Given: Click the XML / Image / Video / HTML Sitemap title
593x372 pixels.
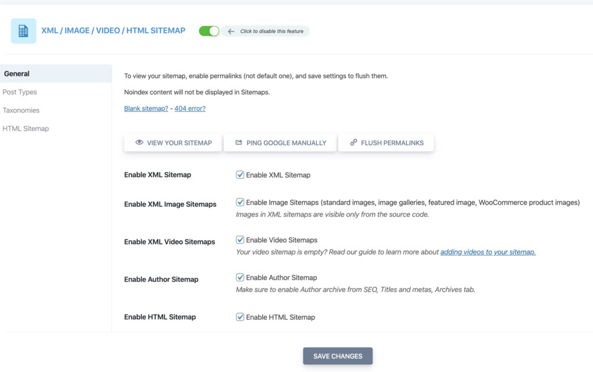Looking at the screenshot, I should pos(113,31).
